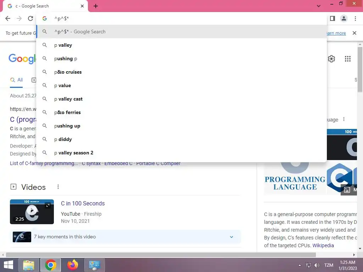Open the 'Portable C Compiler' sublink
The width and height of the screenshot is (363, 272).
158,163
